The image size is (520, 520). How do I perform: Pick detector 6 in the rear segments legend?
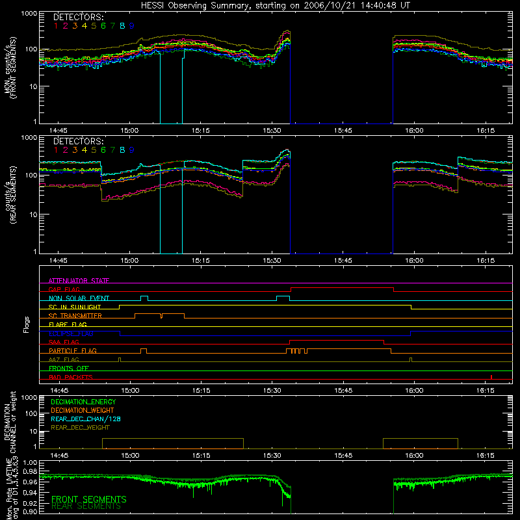tap(103, 150)
